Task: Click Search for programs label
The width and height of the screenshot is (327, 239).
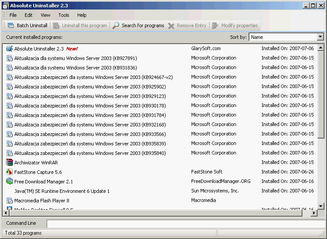Action: coord(143,25)
